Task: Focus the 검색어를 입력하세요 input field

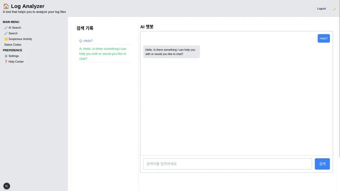Action: [x=227, y=164]
